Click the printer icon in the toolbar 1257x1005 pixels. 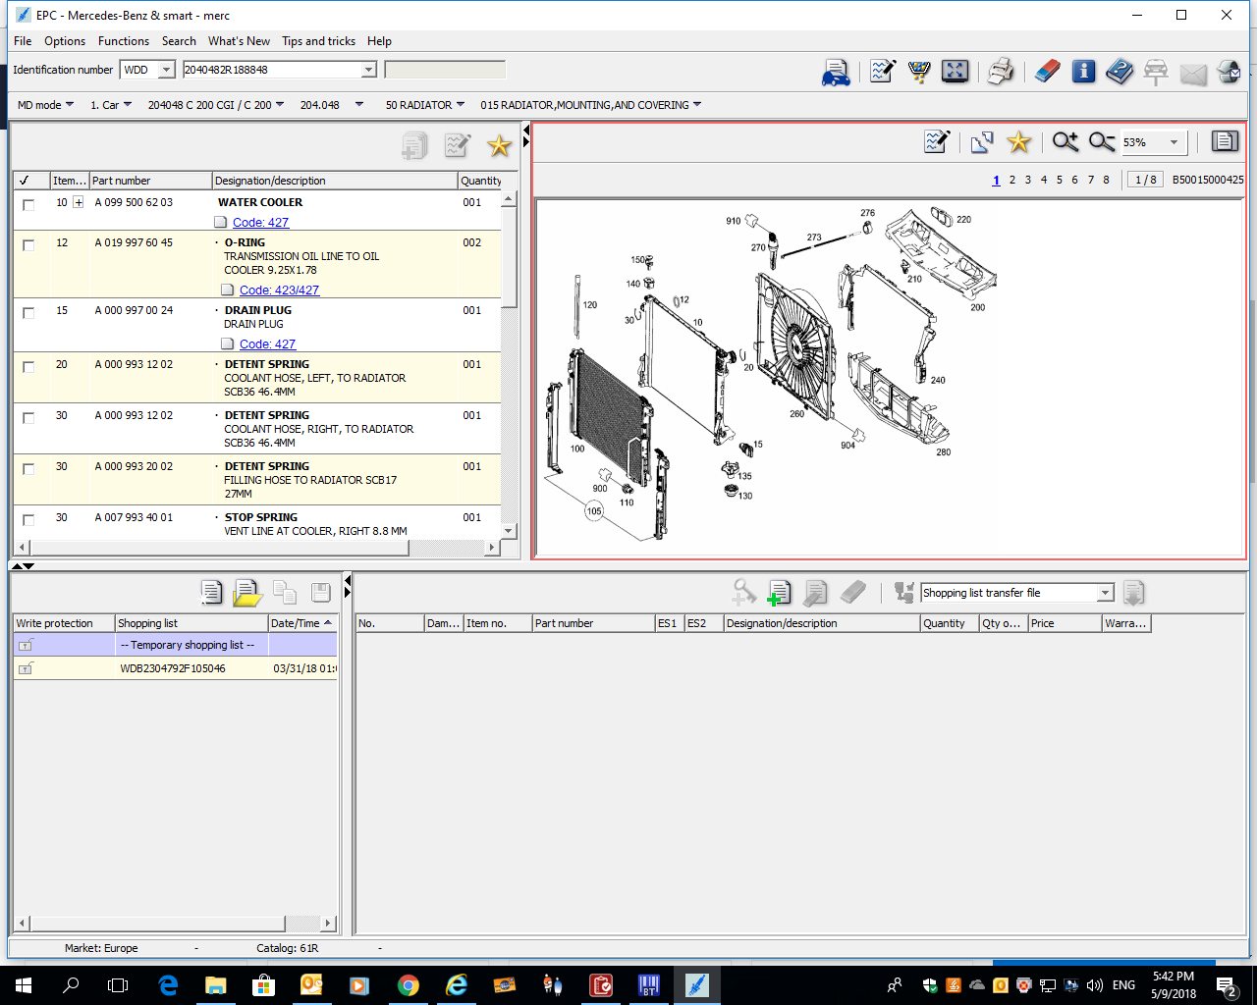coord(1000,72)
